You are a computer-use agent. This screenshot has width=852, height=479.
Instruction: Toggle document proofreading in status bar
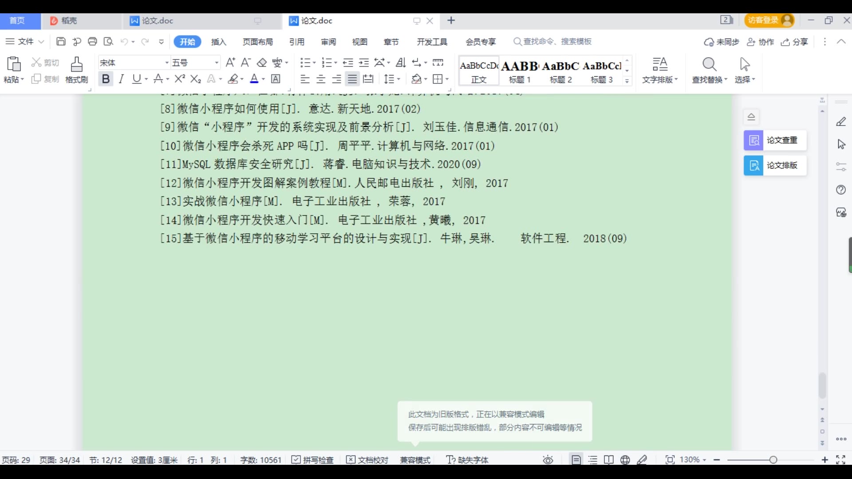pyautogui.click(x=367, y=460)
